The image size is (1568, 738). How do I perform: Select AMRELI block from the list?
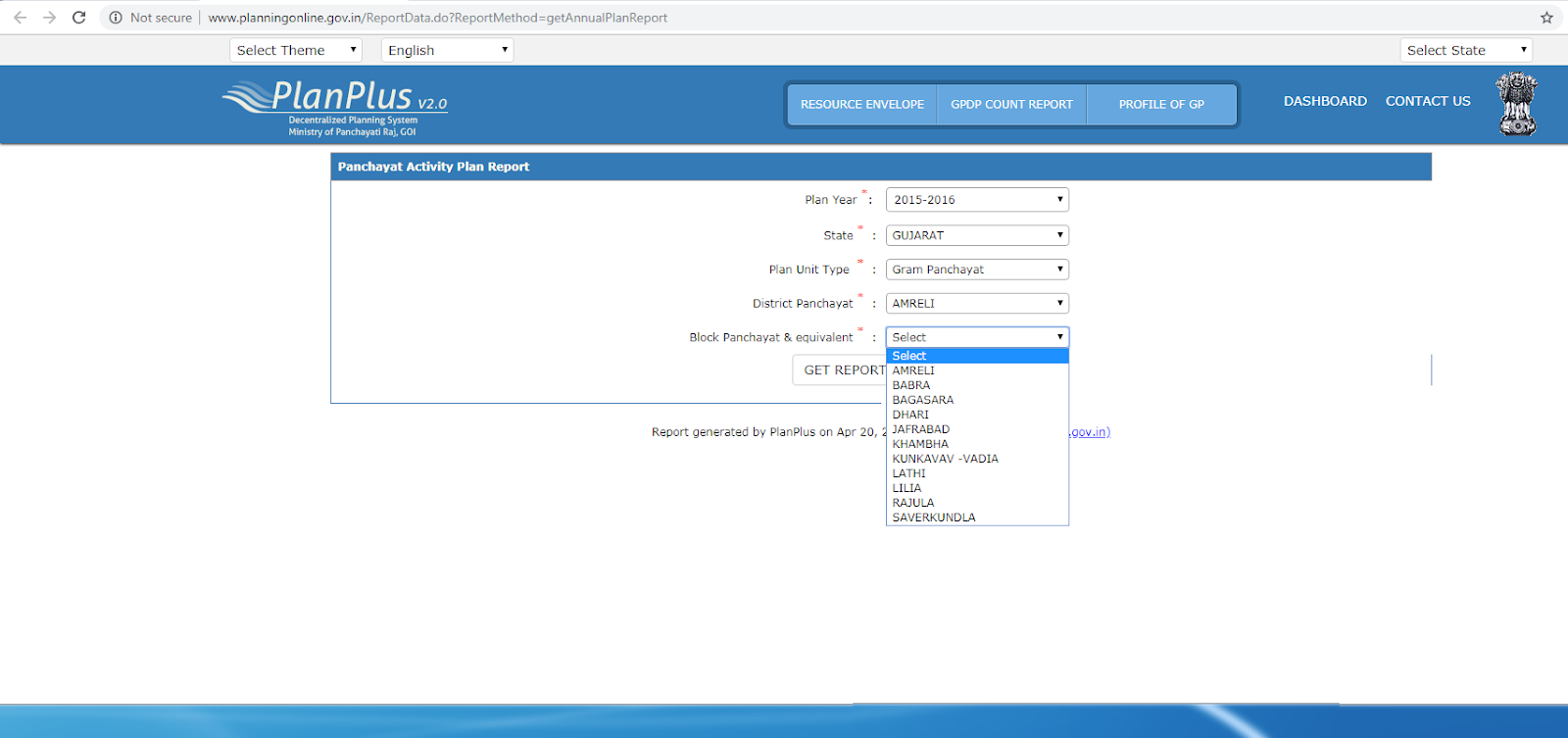(977, 370)
